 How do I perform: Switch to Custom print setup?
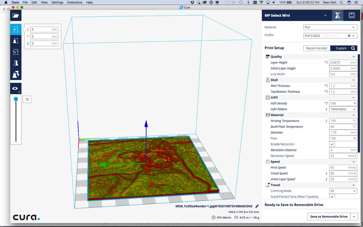[341, 48]
